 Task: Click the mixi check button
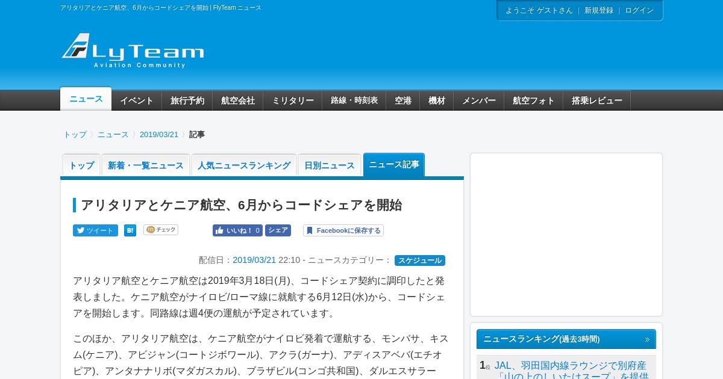161,230
